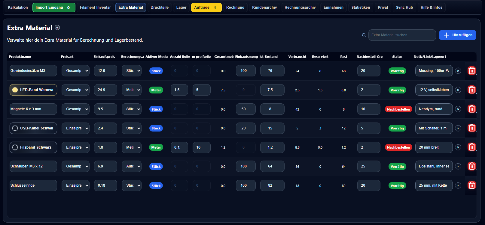Open the Berechnungsart dropdown for LED-Band row

tap(132, 90)
